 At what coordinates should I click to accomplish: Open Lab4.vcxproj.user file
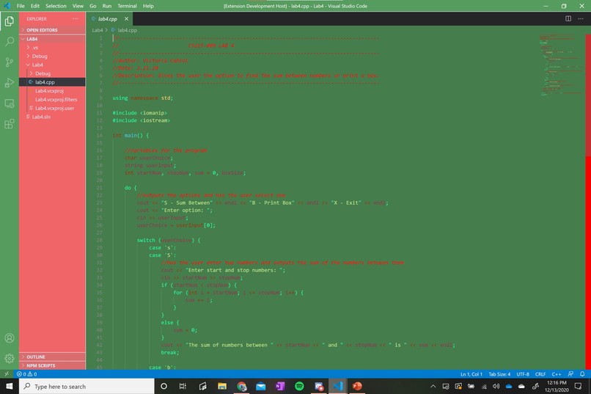click(52, 108)
